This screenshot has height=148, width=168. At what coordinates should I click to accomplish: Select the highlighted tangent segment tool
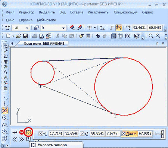(x=5, y=110)
